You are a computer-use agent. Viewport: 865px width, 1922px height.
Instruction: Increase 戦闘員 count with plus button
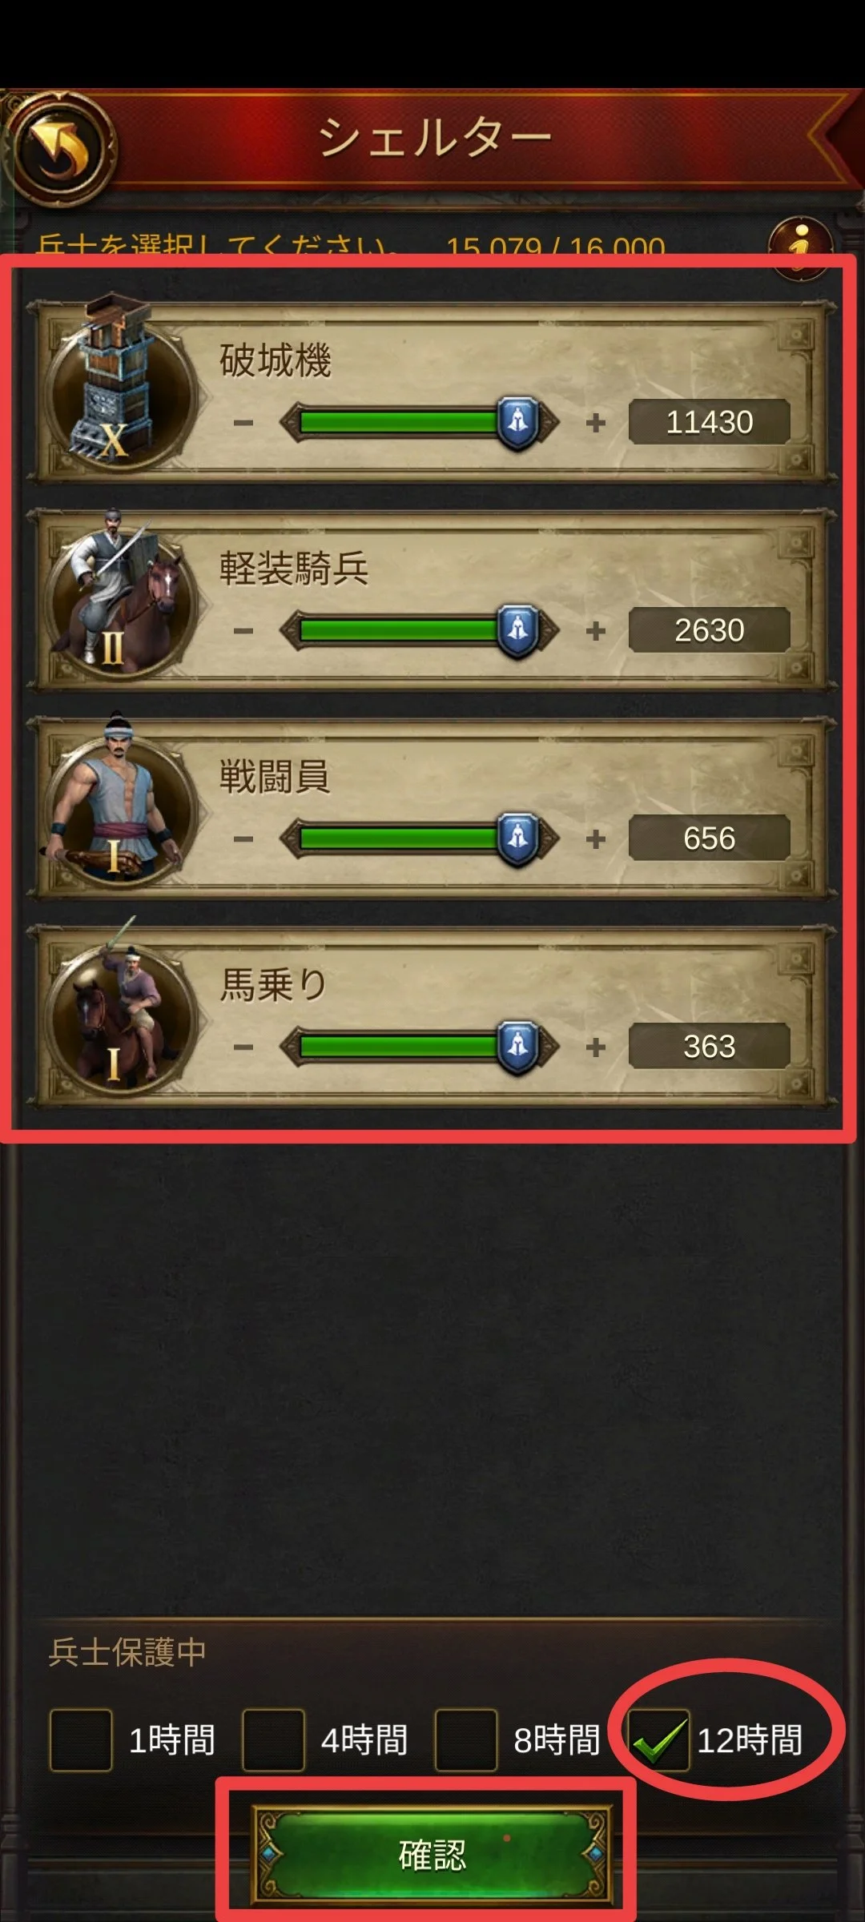click(x=596, y=839)
